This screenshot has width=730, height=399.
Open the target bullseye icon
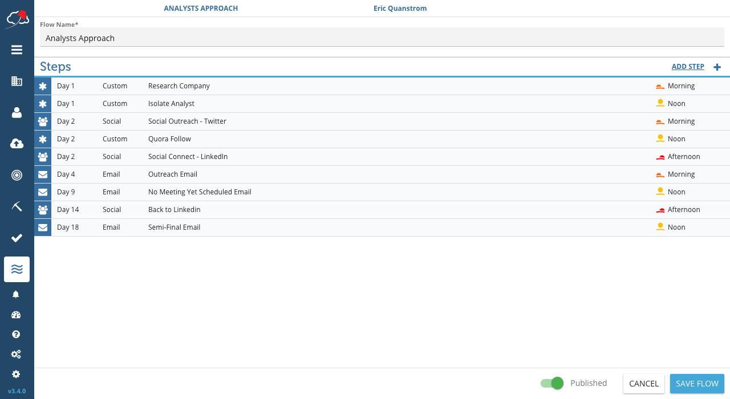coord(17,175)
